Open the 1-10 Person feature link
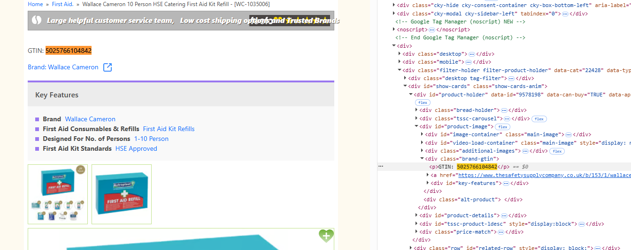The image size is (631, 250). pyautogui.click(x=151, y=139)
